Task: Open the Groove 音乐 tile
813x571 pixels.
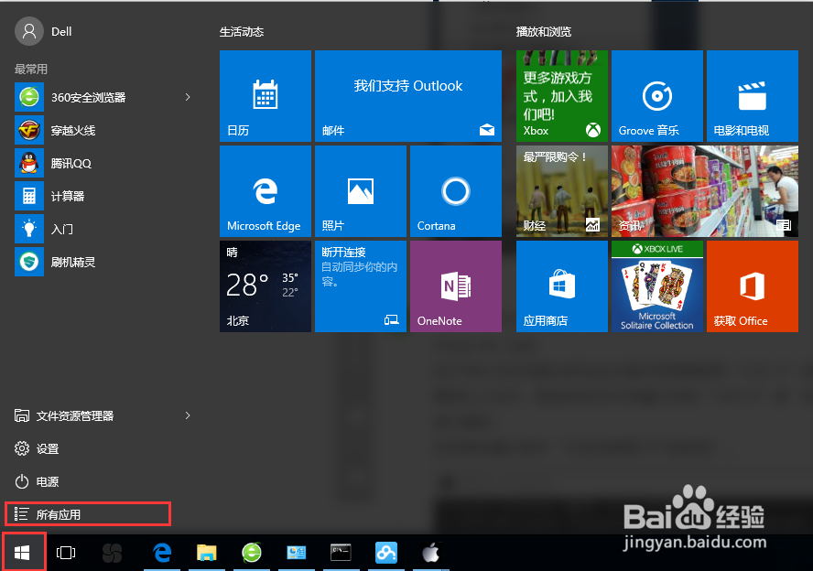Action: pyautogui.click(x=657, y=96)
